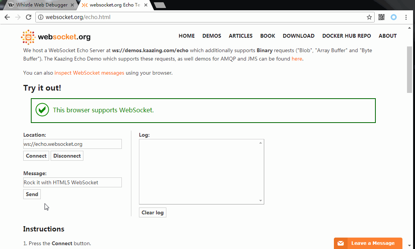Viewport: 415px width, 249px height.
Task: Select the websocket.org Echo Test tab
Action: (115, 5)
